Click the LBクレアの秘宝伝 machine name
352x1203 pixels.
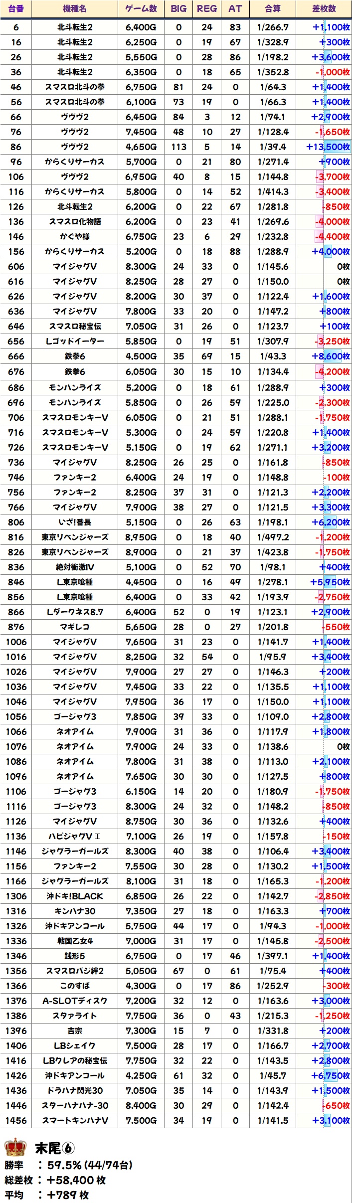75,1061
